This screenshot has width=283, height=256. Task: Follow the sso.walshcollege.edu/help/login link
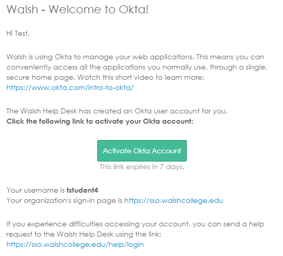[x=75, y=244]
